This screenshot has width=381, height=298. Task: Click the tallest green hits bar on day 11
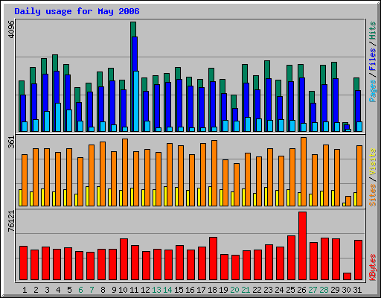click(133, 29)
